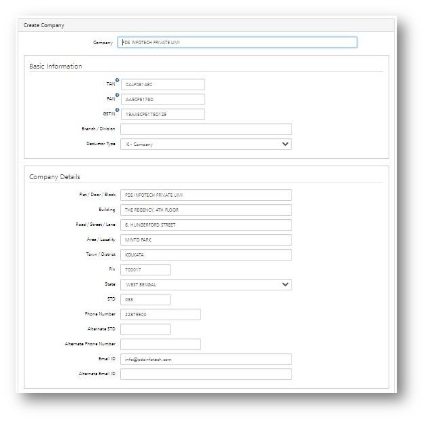Click the Building input field
426x422 pixels.
coord(206,210)
